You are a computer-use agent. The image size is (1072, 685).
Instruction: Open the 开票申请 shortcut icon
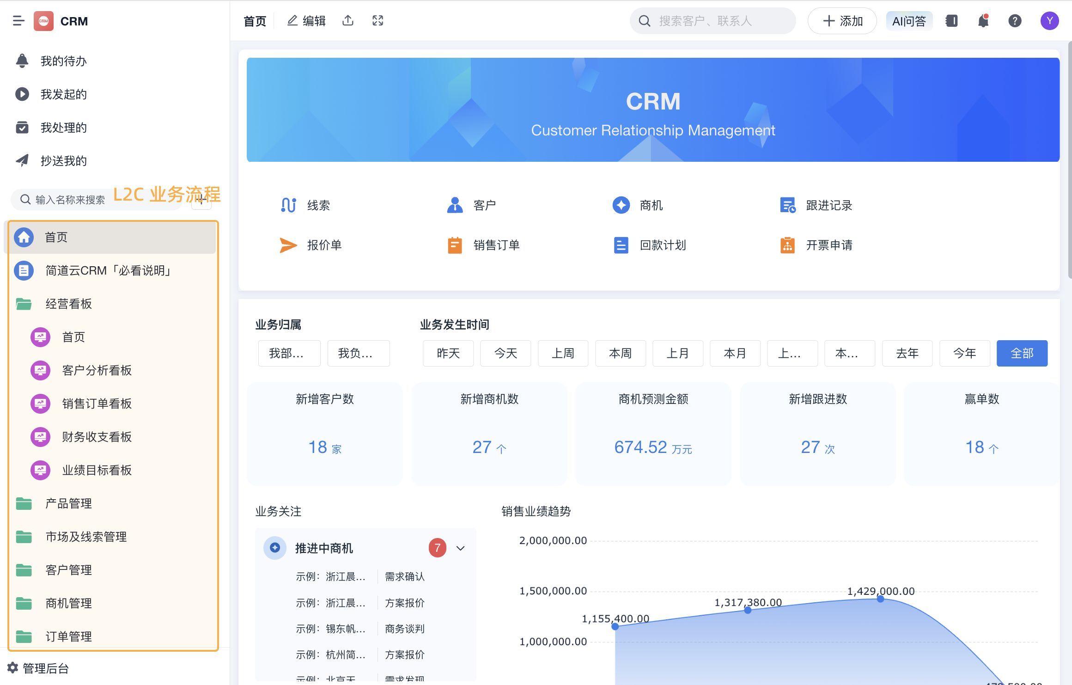(787, 245)
